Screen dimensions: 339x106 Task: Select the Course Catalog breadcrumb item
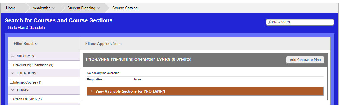point(125,8)
